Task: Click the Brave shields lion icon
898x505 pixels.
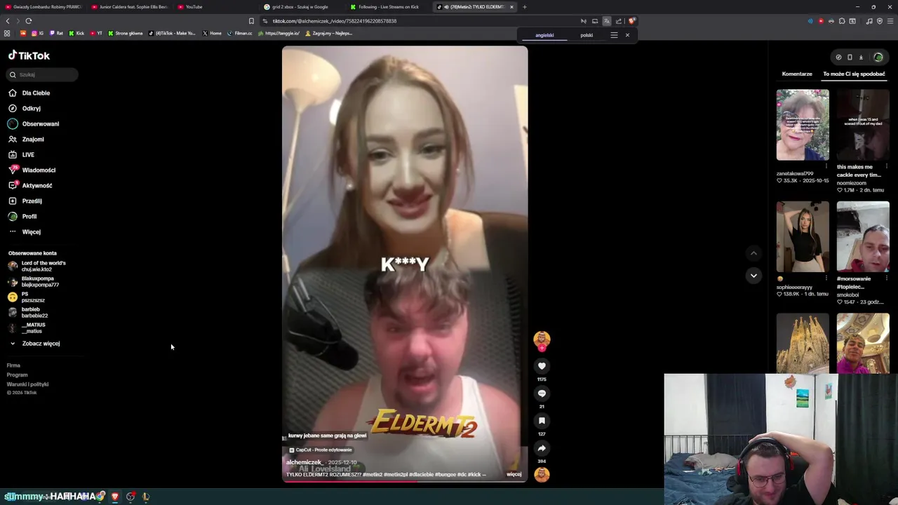Action: pos(631,21)
